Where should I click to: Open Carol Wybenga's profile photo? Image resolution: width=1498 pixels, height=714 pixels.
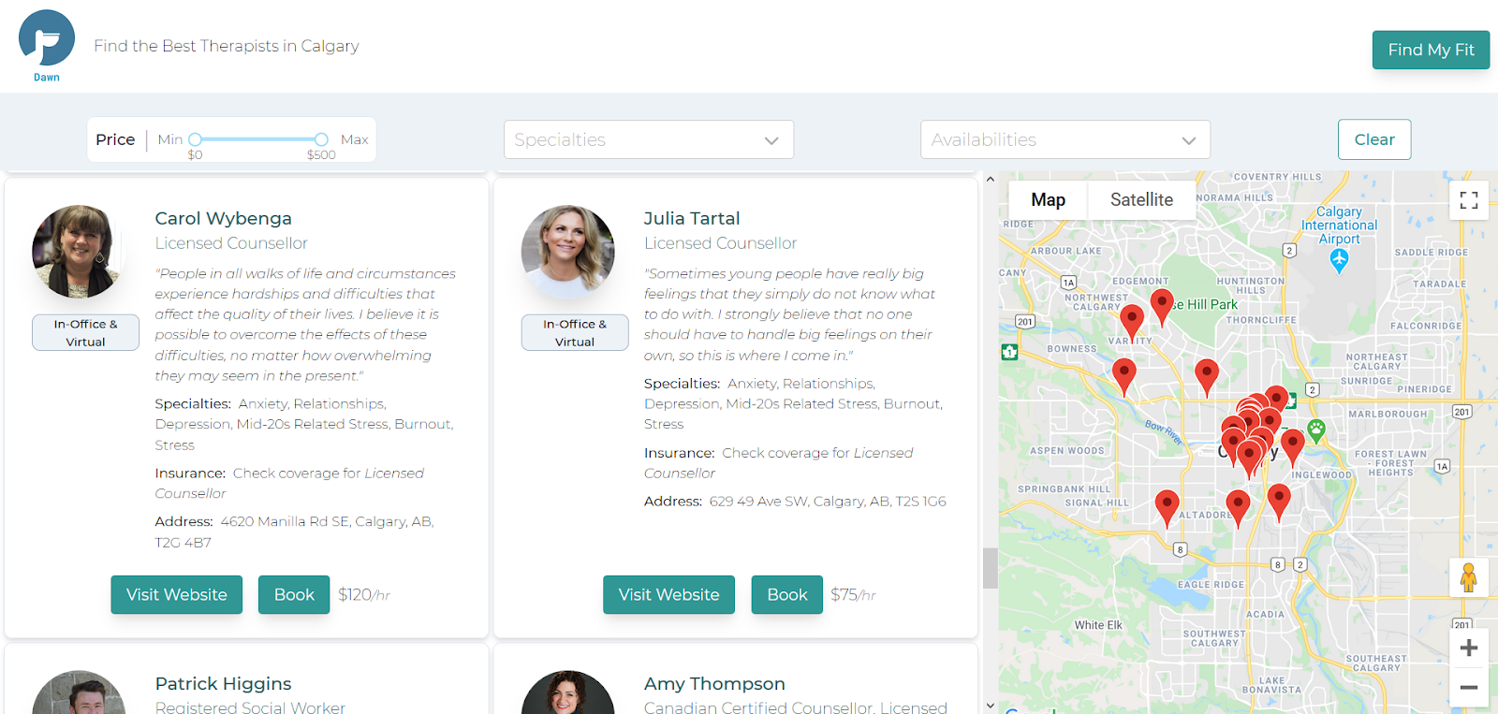[x=77, y=252]
